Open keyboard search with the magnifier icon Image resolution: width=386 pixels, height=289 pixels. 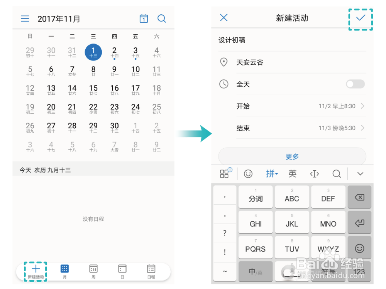(336, 174)
